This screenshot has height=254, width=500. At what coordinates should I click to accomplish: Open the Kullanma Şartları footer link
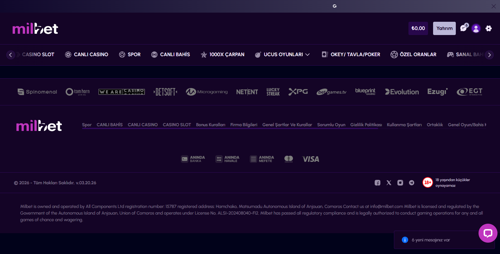click(404, 125)
